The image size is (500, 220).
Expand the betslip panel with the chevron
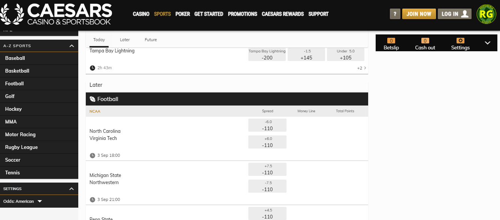pyautogui.click(x=487, y=43)
